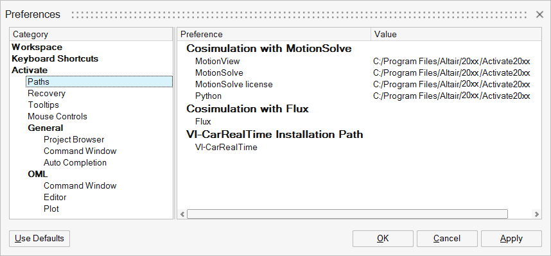Select the Workspace category
Viewport: 551px width, 256px height.
(x=37, y=47)
